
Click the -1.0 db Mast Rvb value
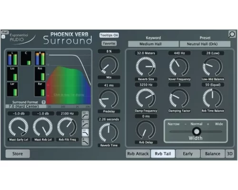point(43,114)
